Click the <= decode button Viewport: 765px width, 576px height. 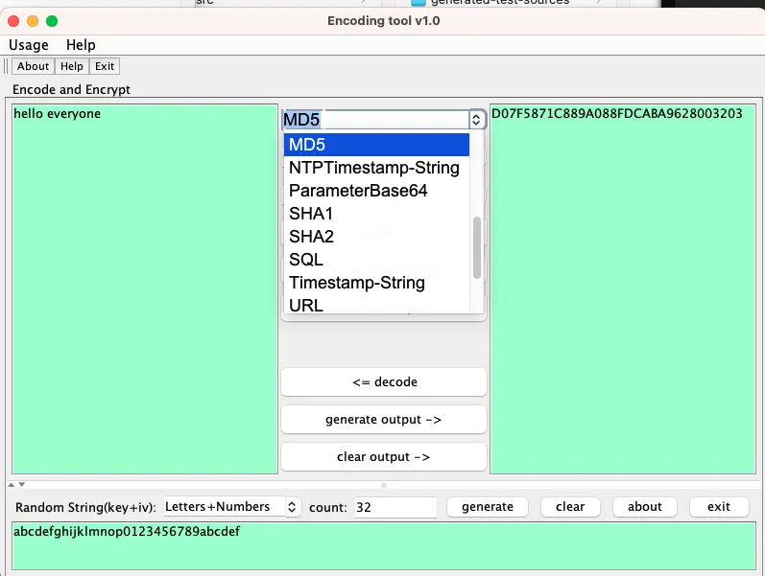coord(384,382)
